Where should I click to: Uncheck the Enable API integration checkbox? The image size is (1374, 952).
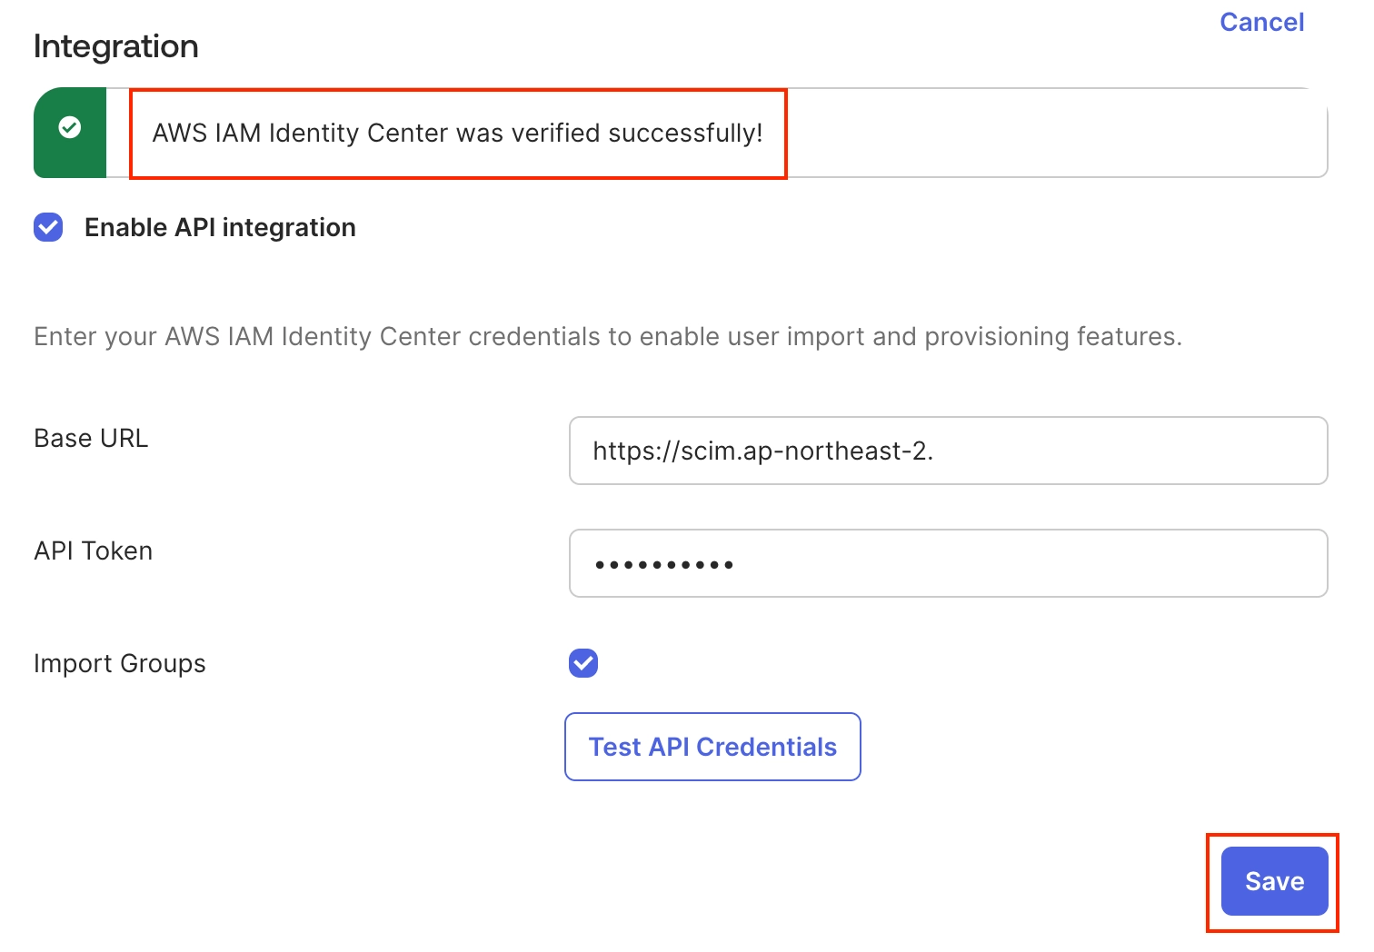coord(48,227)
